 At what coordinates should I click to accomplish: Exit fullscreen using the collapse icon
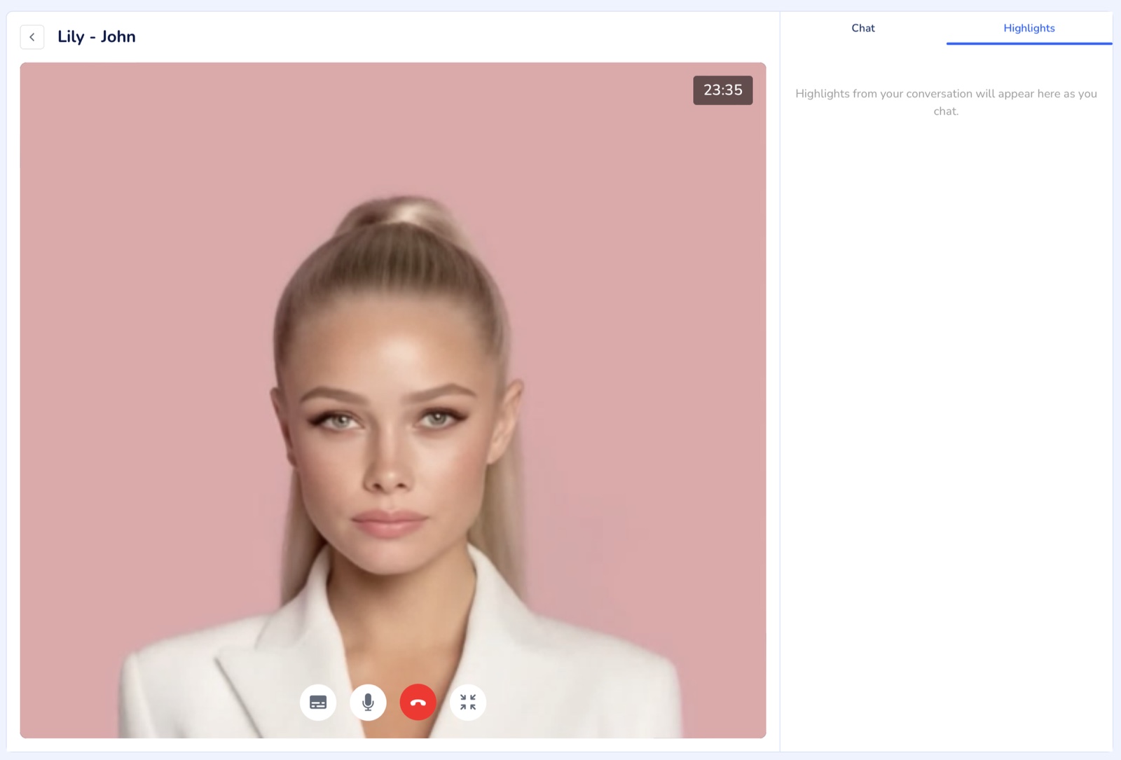point(468,702)
